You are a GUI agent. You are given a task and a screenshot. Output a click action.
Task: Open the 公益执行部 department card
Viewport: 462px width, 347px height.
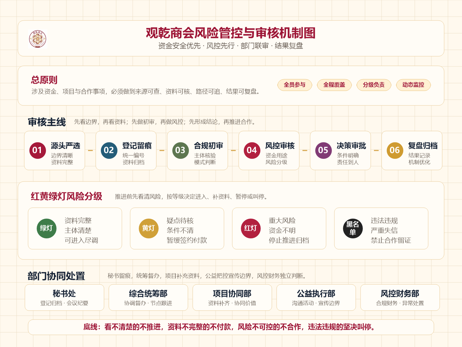point(316,297)
